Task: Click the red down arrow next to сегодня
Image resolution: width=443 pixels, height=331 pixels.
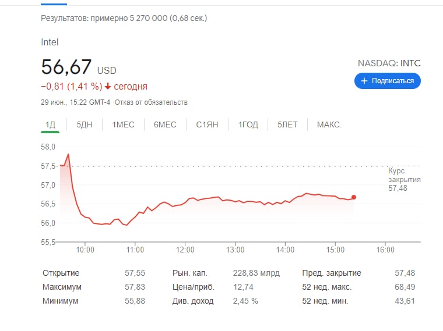Action: (108, 86)
